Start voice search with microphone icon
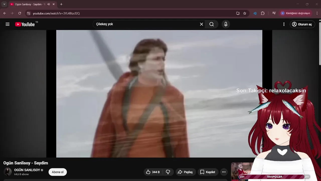The image size is (321, 181). coord(226,24)
